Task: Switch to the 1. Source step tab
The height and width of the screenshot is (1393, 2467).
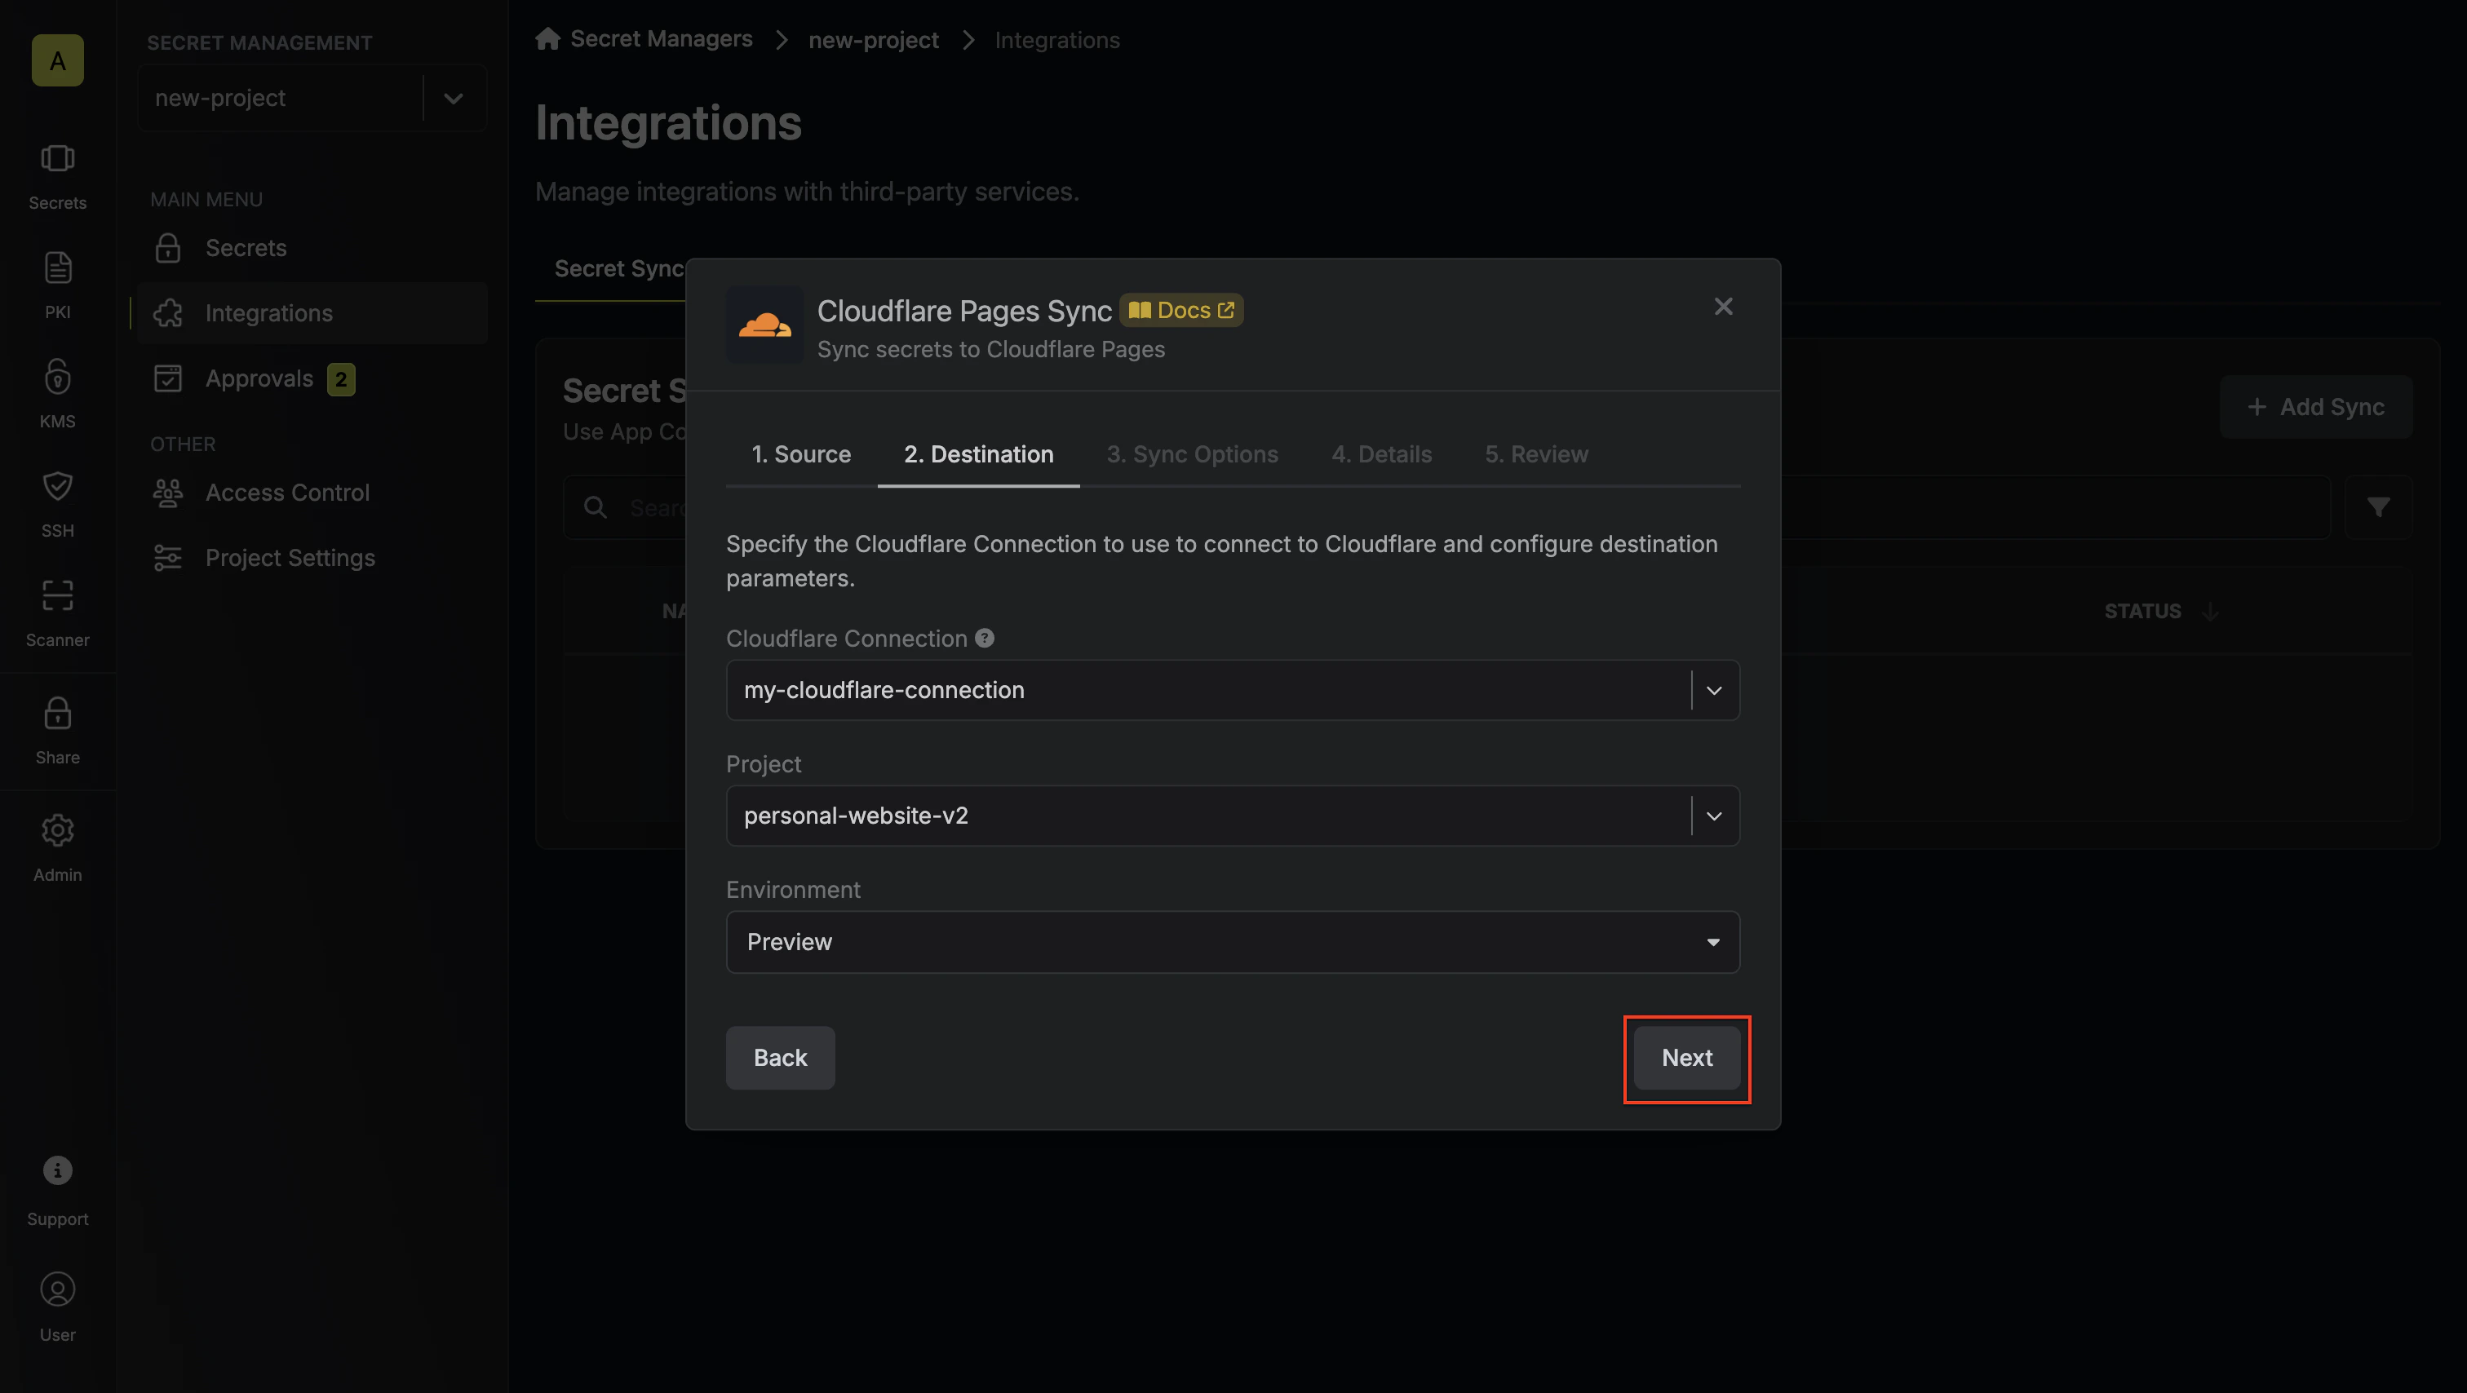Action: click(800, 453)
